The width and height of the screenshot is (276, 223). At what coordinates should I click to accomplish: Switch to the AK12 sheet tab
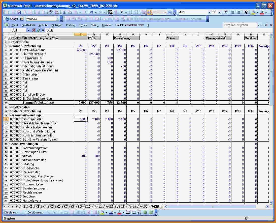click(x=110, y=206)
